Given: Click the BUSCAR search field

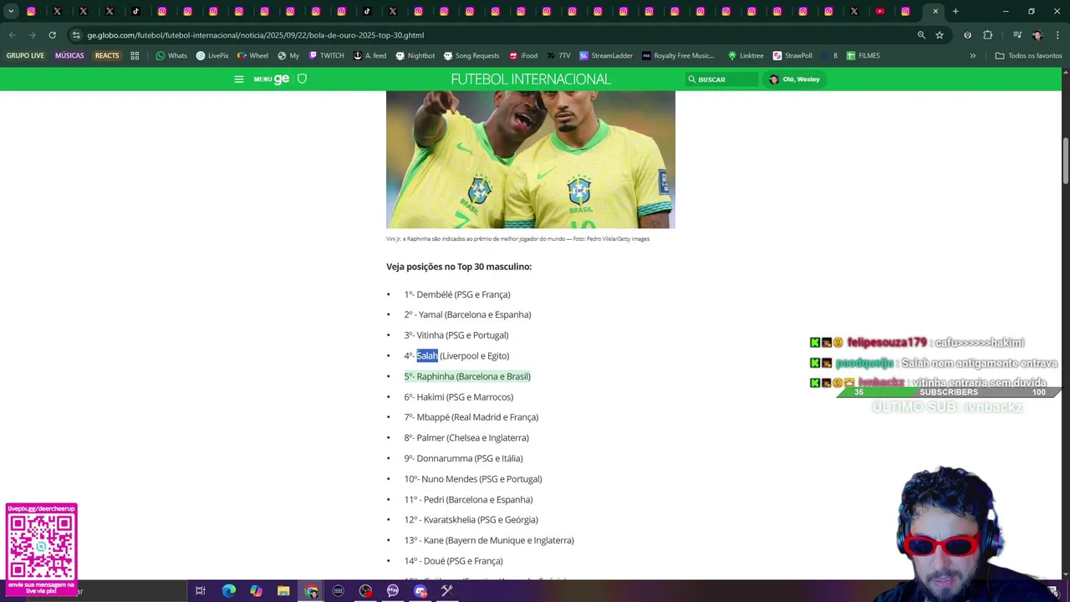Looking at the screenshot, I should (x=722, y=79).
